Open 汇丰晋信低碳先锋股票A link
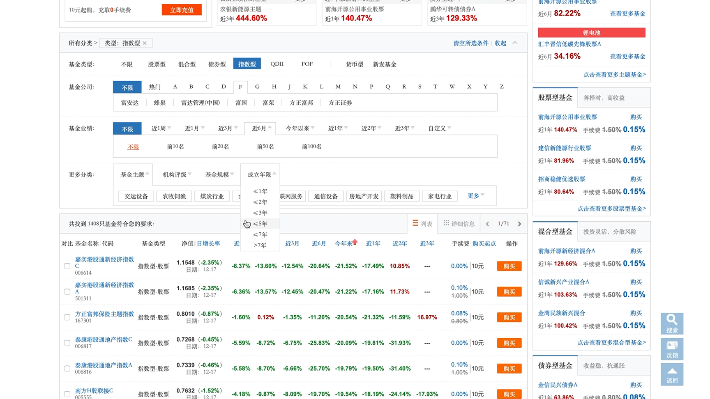 click(x=569, y=44)
